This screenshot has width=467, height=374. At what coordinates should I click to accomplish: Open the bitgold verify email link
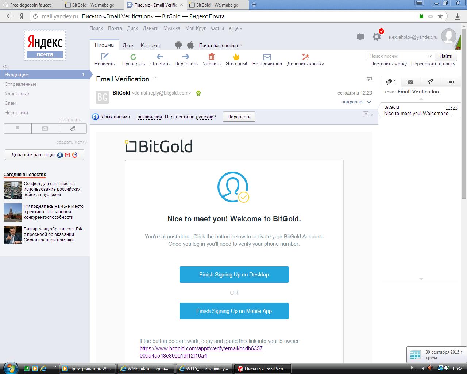[x=201, y=352]
